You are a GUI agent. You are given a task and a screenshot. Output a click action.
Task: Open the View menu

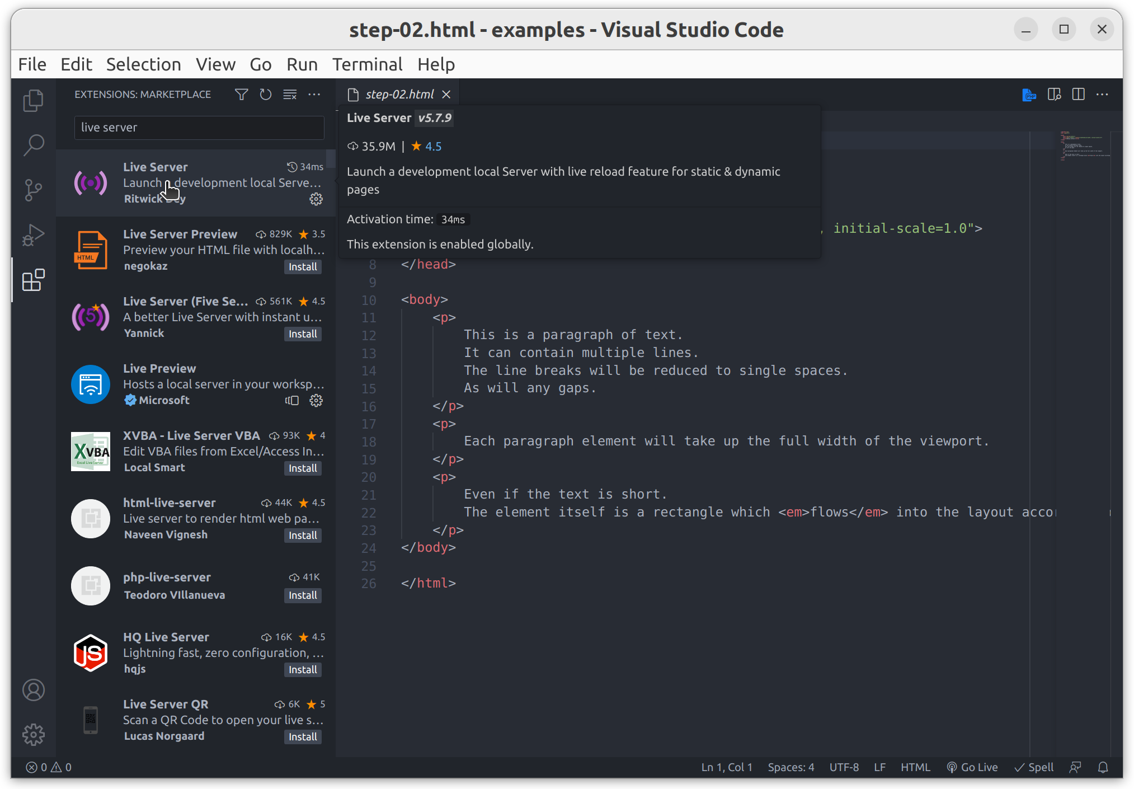click(215, 64)
